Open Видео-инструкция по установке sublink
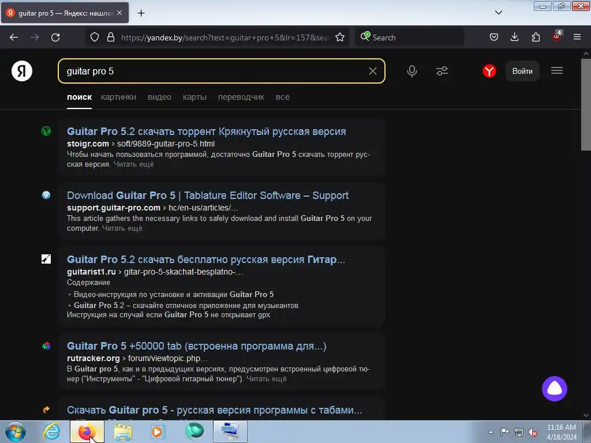Viewport: 591px width, 443px height. click(x=174, y=295)
